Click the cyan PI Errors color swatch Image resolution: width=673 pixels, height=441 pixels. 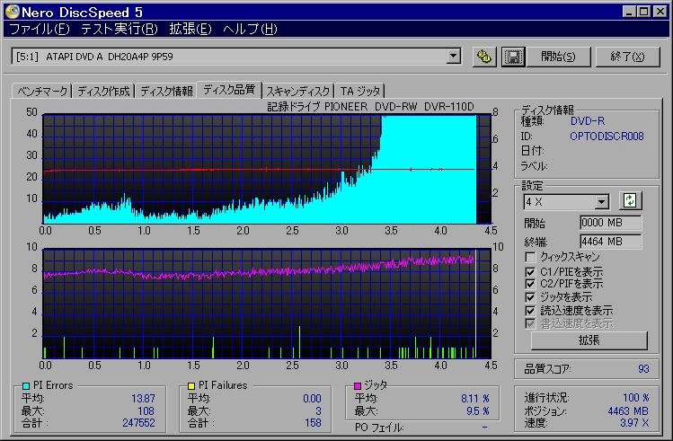point(26,385)
